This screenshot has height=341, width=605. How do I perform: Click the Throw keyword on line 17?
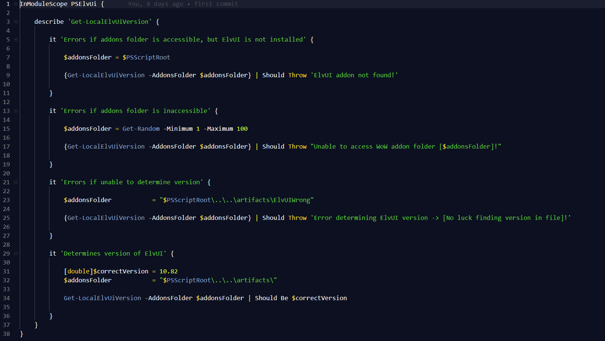click(x=297, y=146)
